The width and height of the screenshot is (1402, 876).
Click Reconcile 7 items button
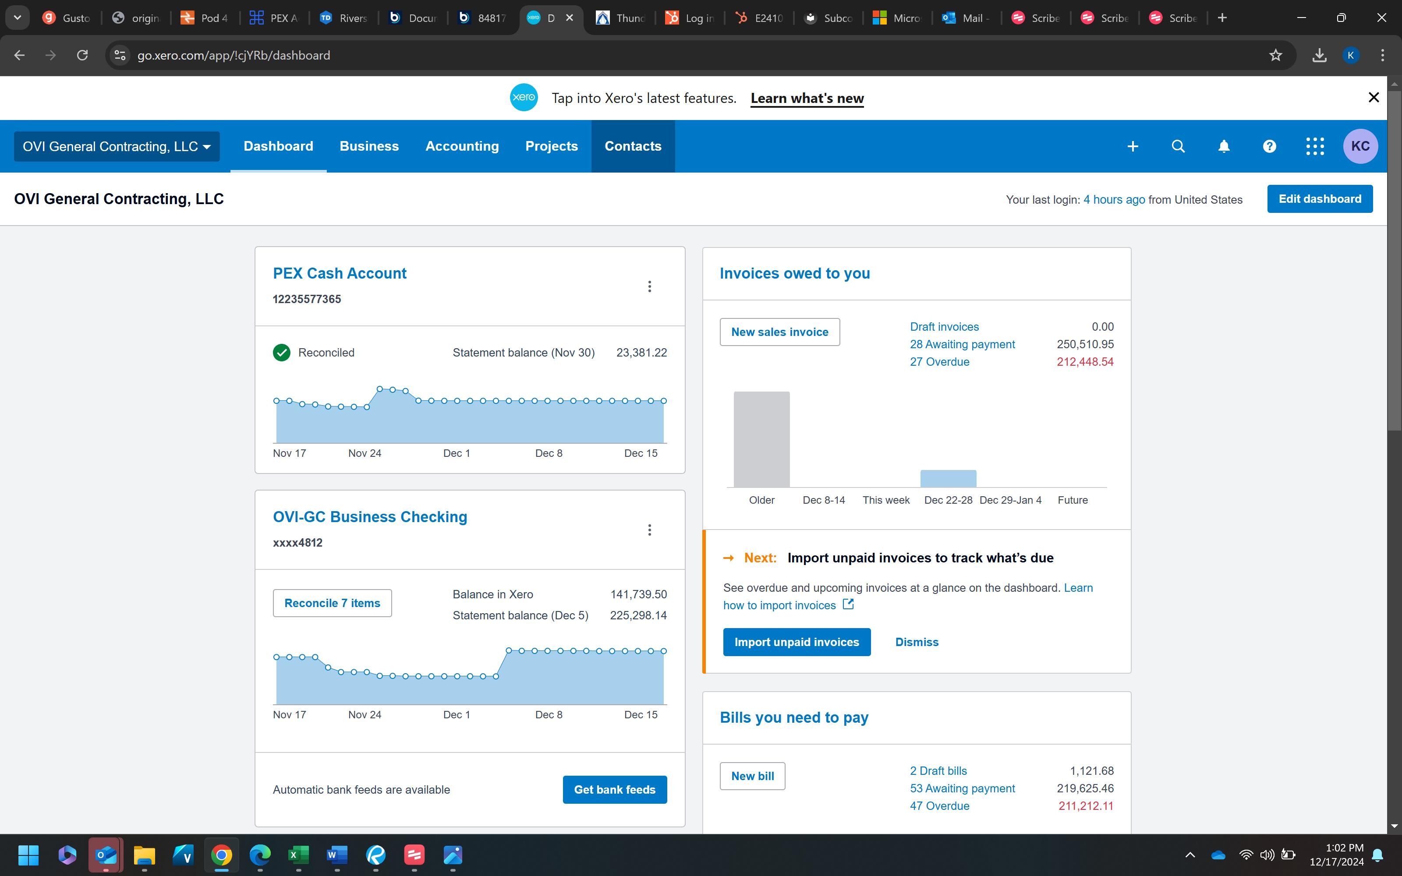pos(332,603)
